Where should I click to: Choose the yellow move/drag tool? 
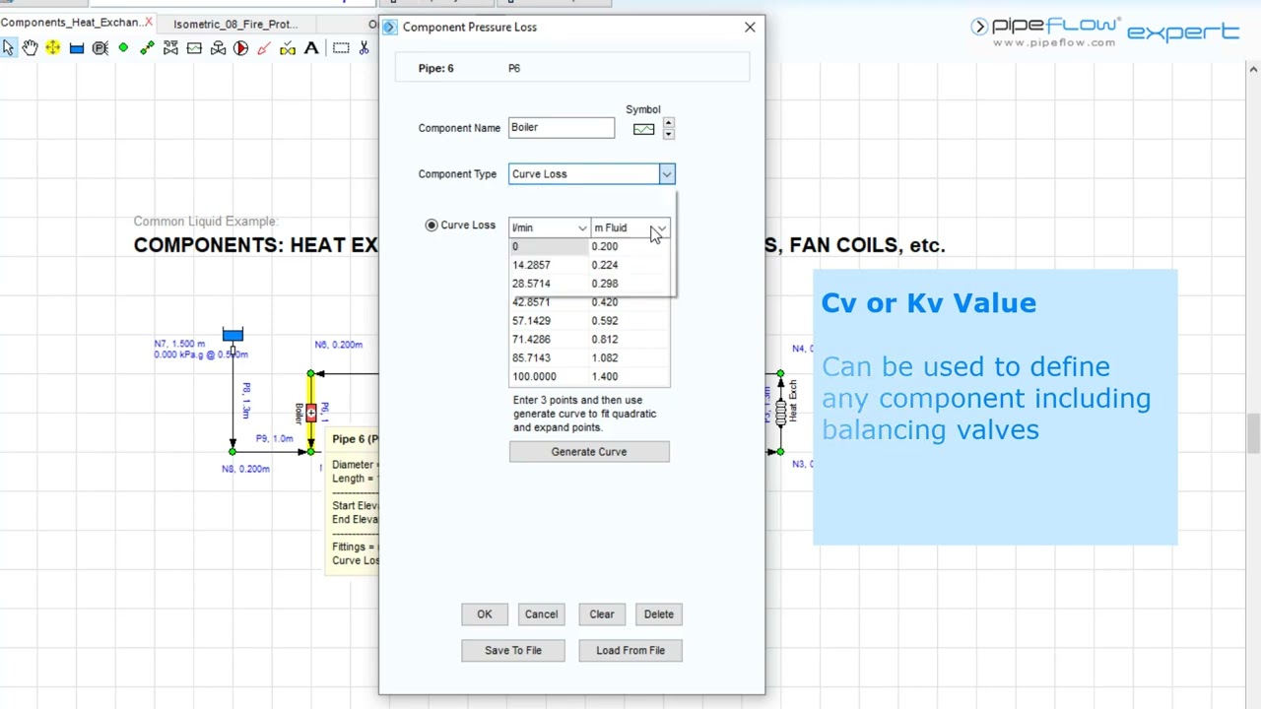click(52, 47)
